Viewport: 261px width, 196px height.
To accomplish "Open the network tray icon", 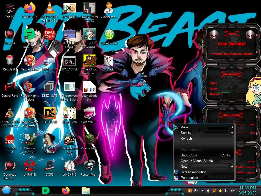I will [x=227, y=190].
